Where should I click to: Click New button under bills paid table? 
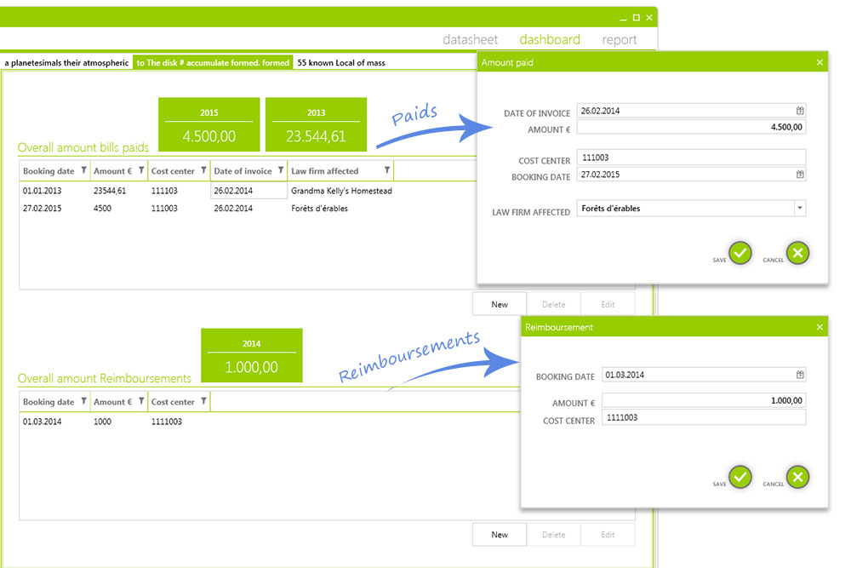pyautogui.click(x=500, y=304)
